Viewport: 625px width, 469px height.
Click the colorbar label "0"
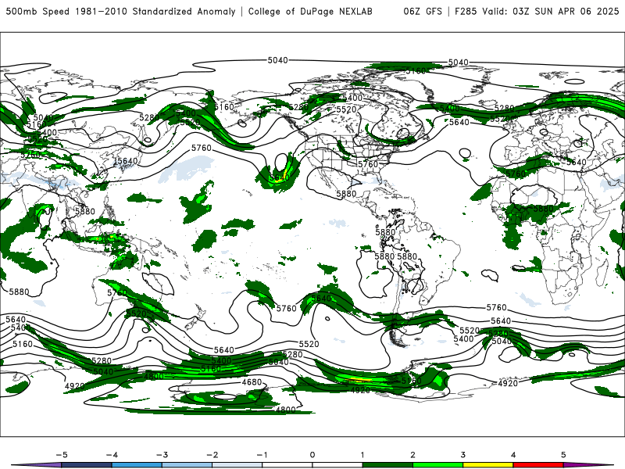(312, 455)
